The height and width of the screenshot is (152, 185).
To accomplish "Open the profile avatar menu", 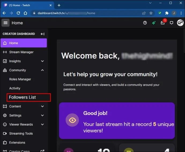I will tap(180, 23).
